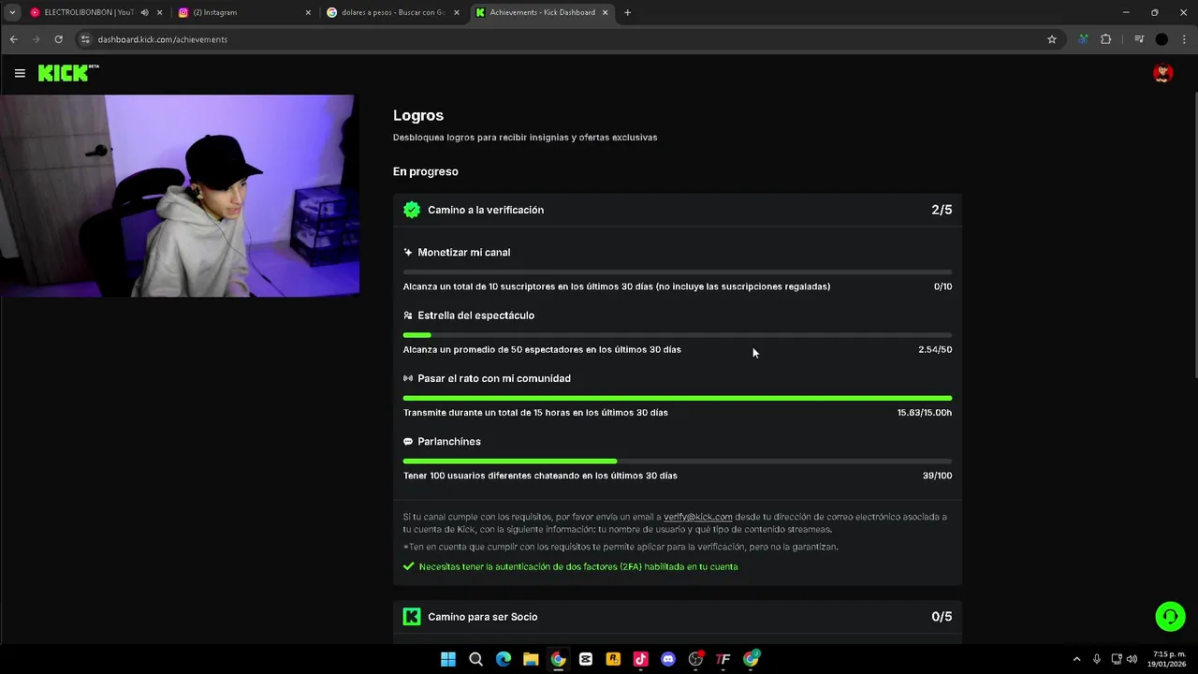1198x674 pixels.
Task: Click the Estrella del espectáculo progress bar
Action: click(678, 335)
